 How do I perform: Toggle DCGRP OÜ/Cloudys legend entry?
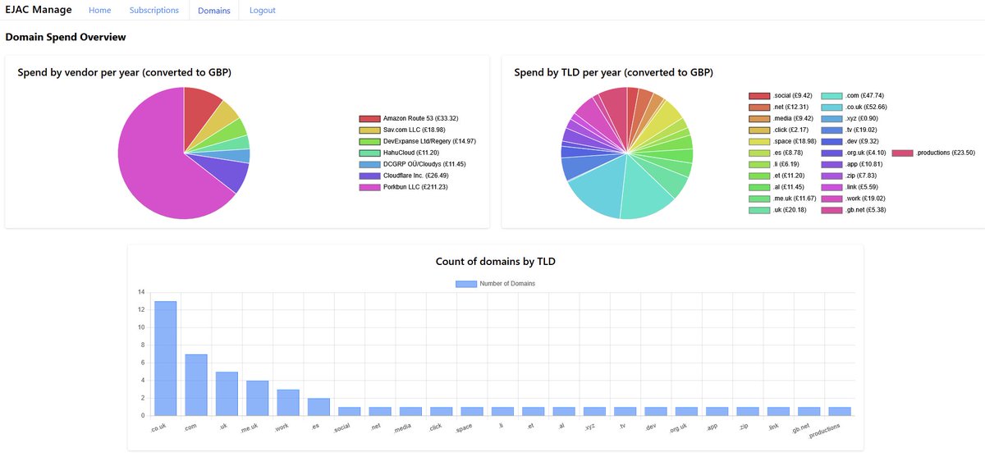point(412,165)
